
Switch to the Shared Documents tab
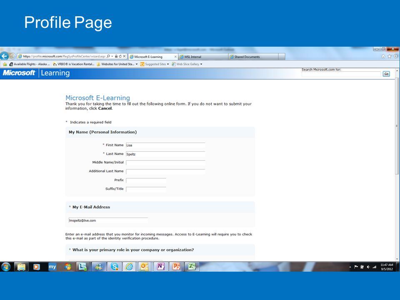click(253, 57)
